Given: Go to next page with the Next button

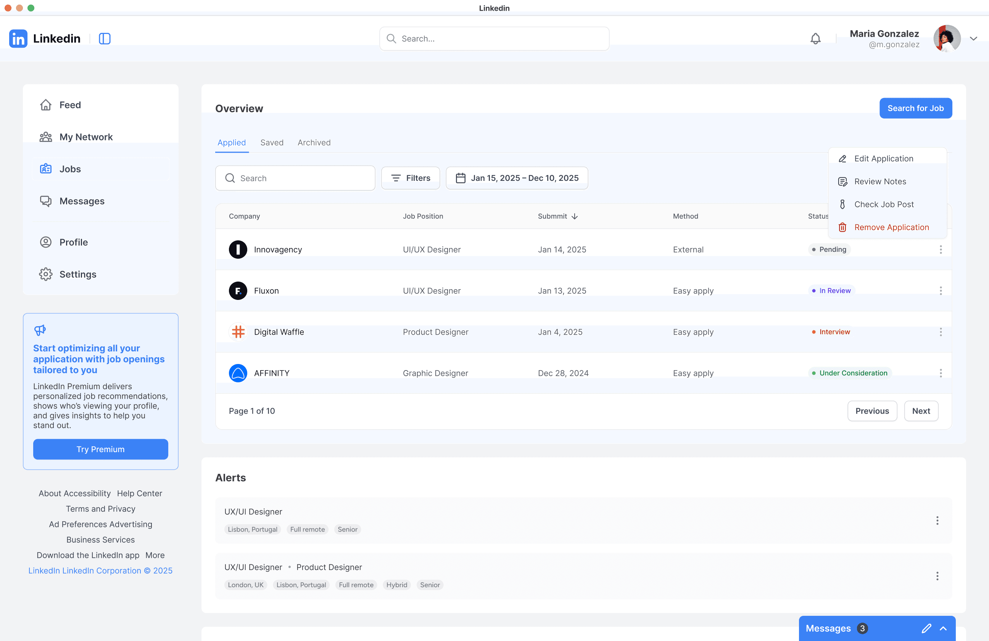Looking at the screenshot, I should pyautogui.click(x=920, y=411).
